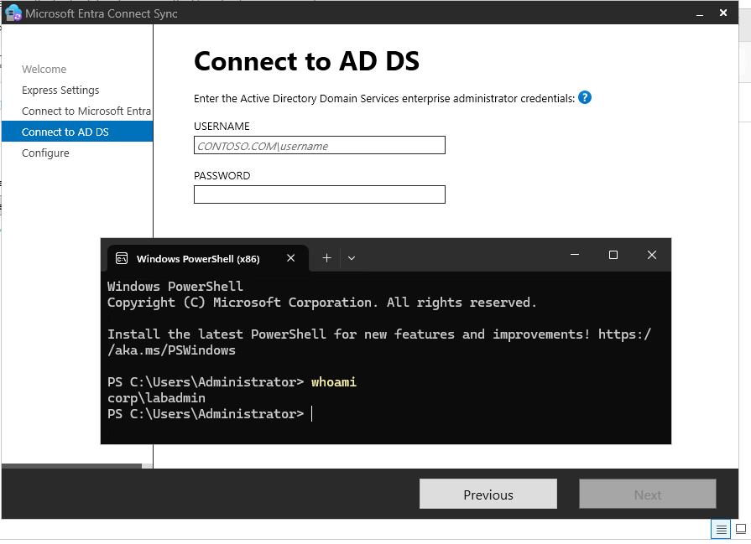
Task: Click the PowerShell prompt cursor line
Action: coord(210,414)
